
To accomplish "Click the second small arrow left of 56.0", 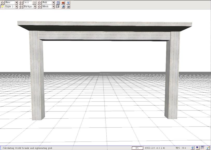I will tap(22, 3).
